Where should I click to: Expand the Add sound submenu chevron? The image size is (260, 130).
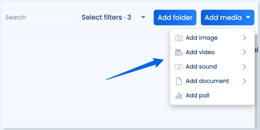pyautogui.click(x=244, y=67)
